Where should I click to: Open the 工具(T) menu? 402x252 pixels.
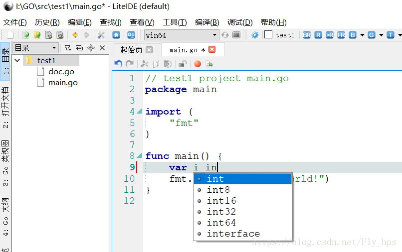[x=175, y=22]
